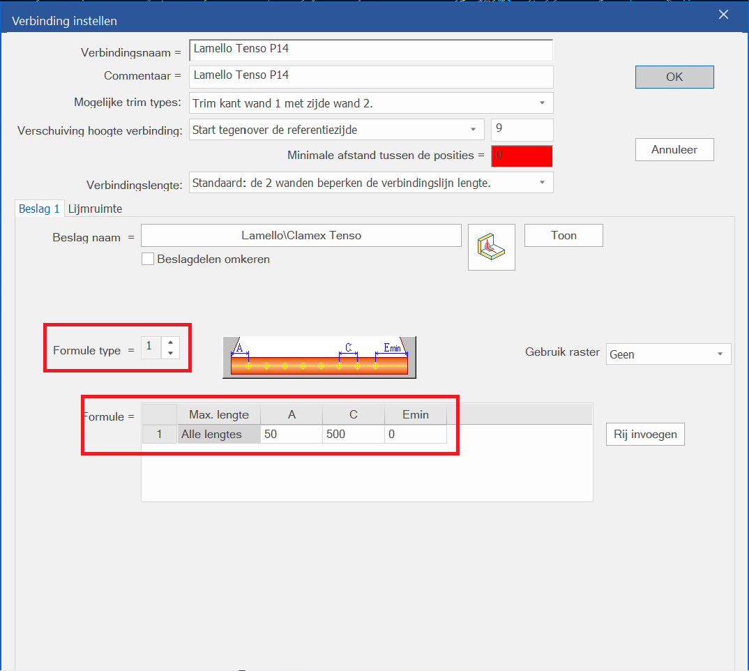Screen dimensions: 749x671
Task: Click the Emin column header
Action: (416, 414)
